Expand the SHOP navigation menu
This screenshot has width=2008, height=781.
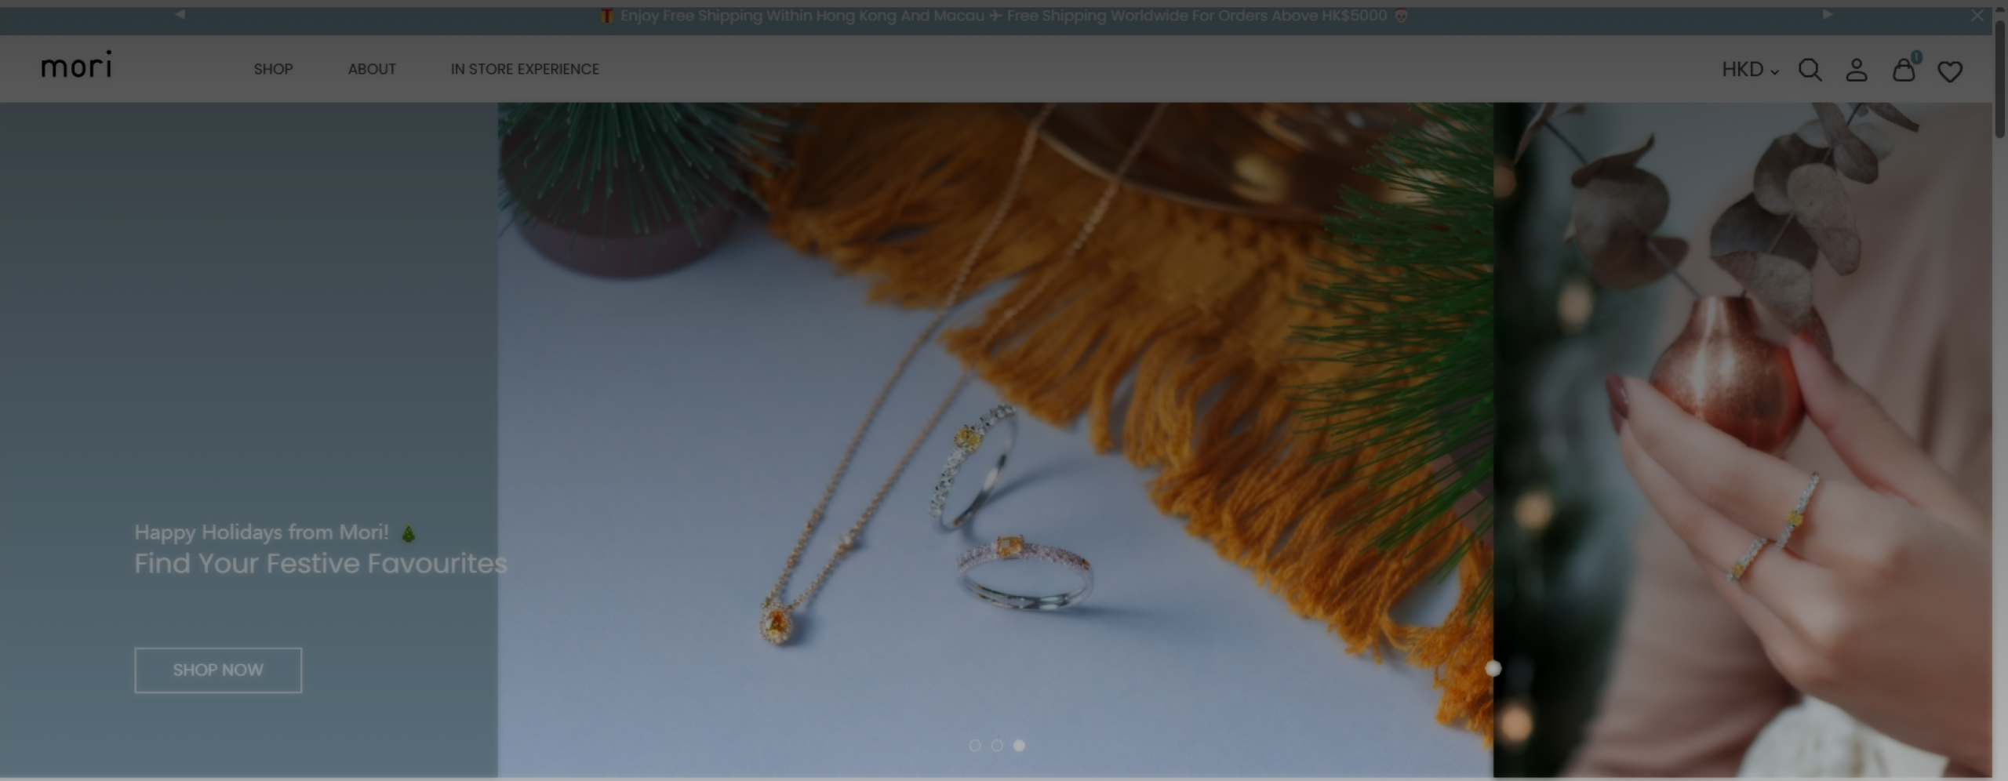273,69
